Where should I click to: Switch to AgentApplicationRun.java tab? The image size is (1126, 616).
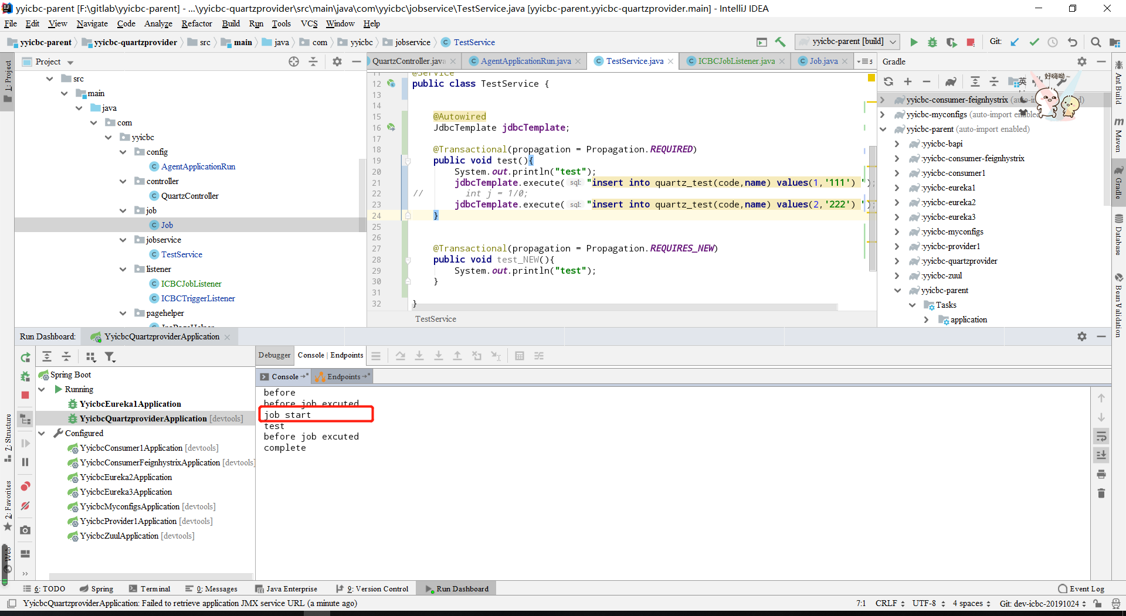[x=525, y=61]
